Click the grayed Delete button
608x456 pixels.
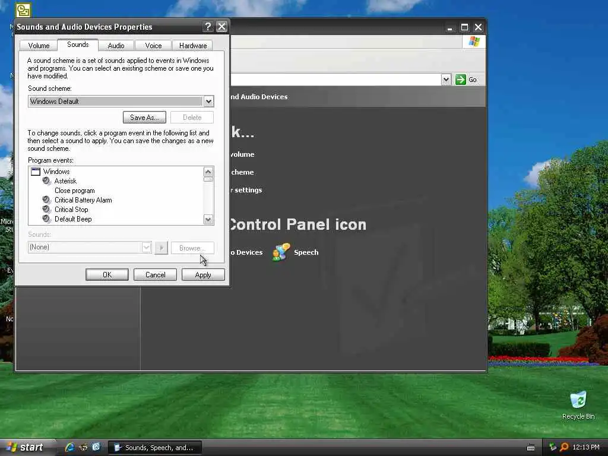coord(192,117)
